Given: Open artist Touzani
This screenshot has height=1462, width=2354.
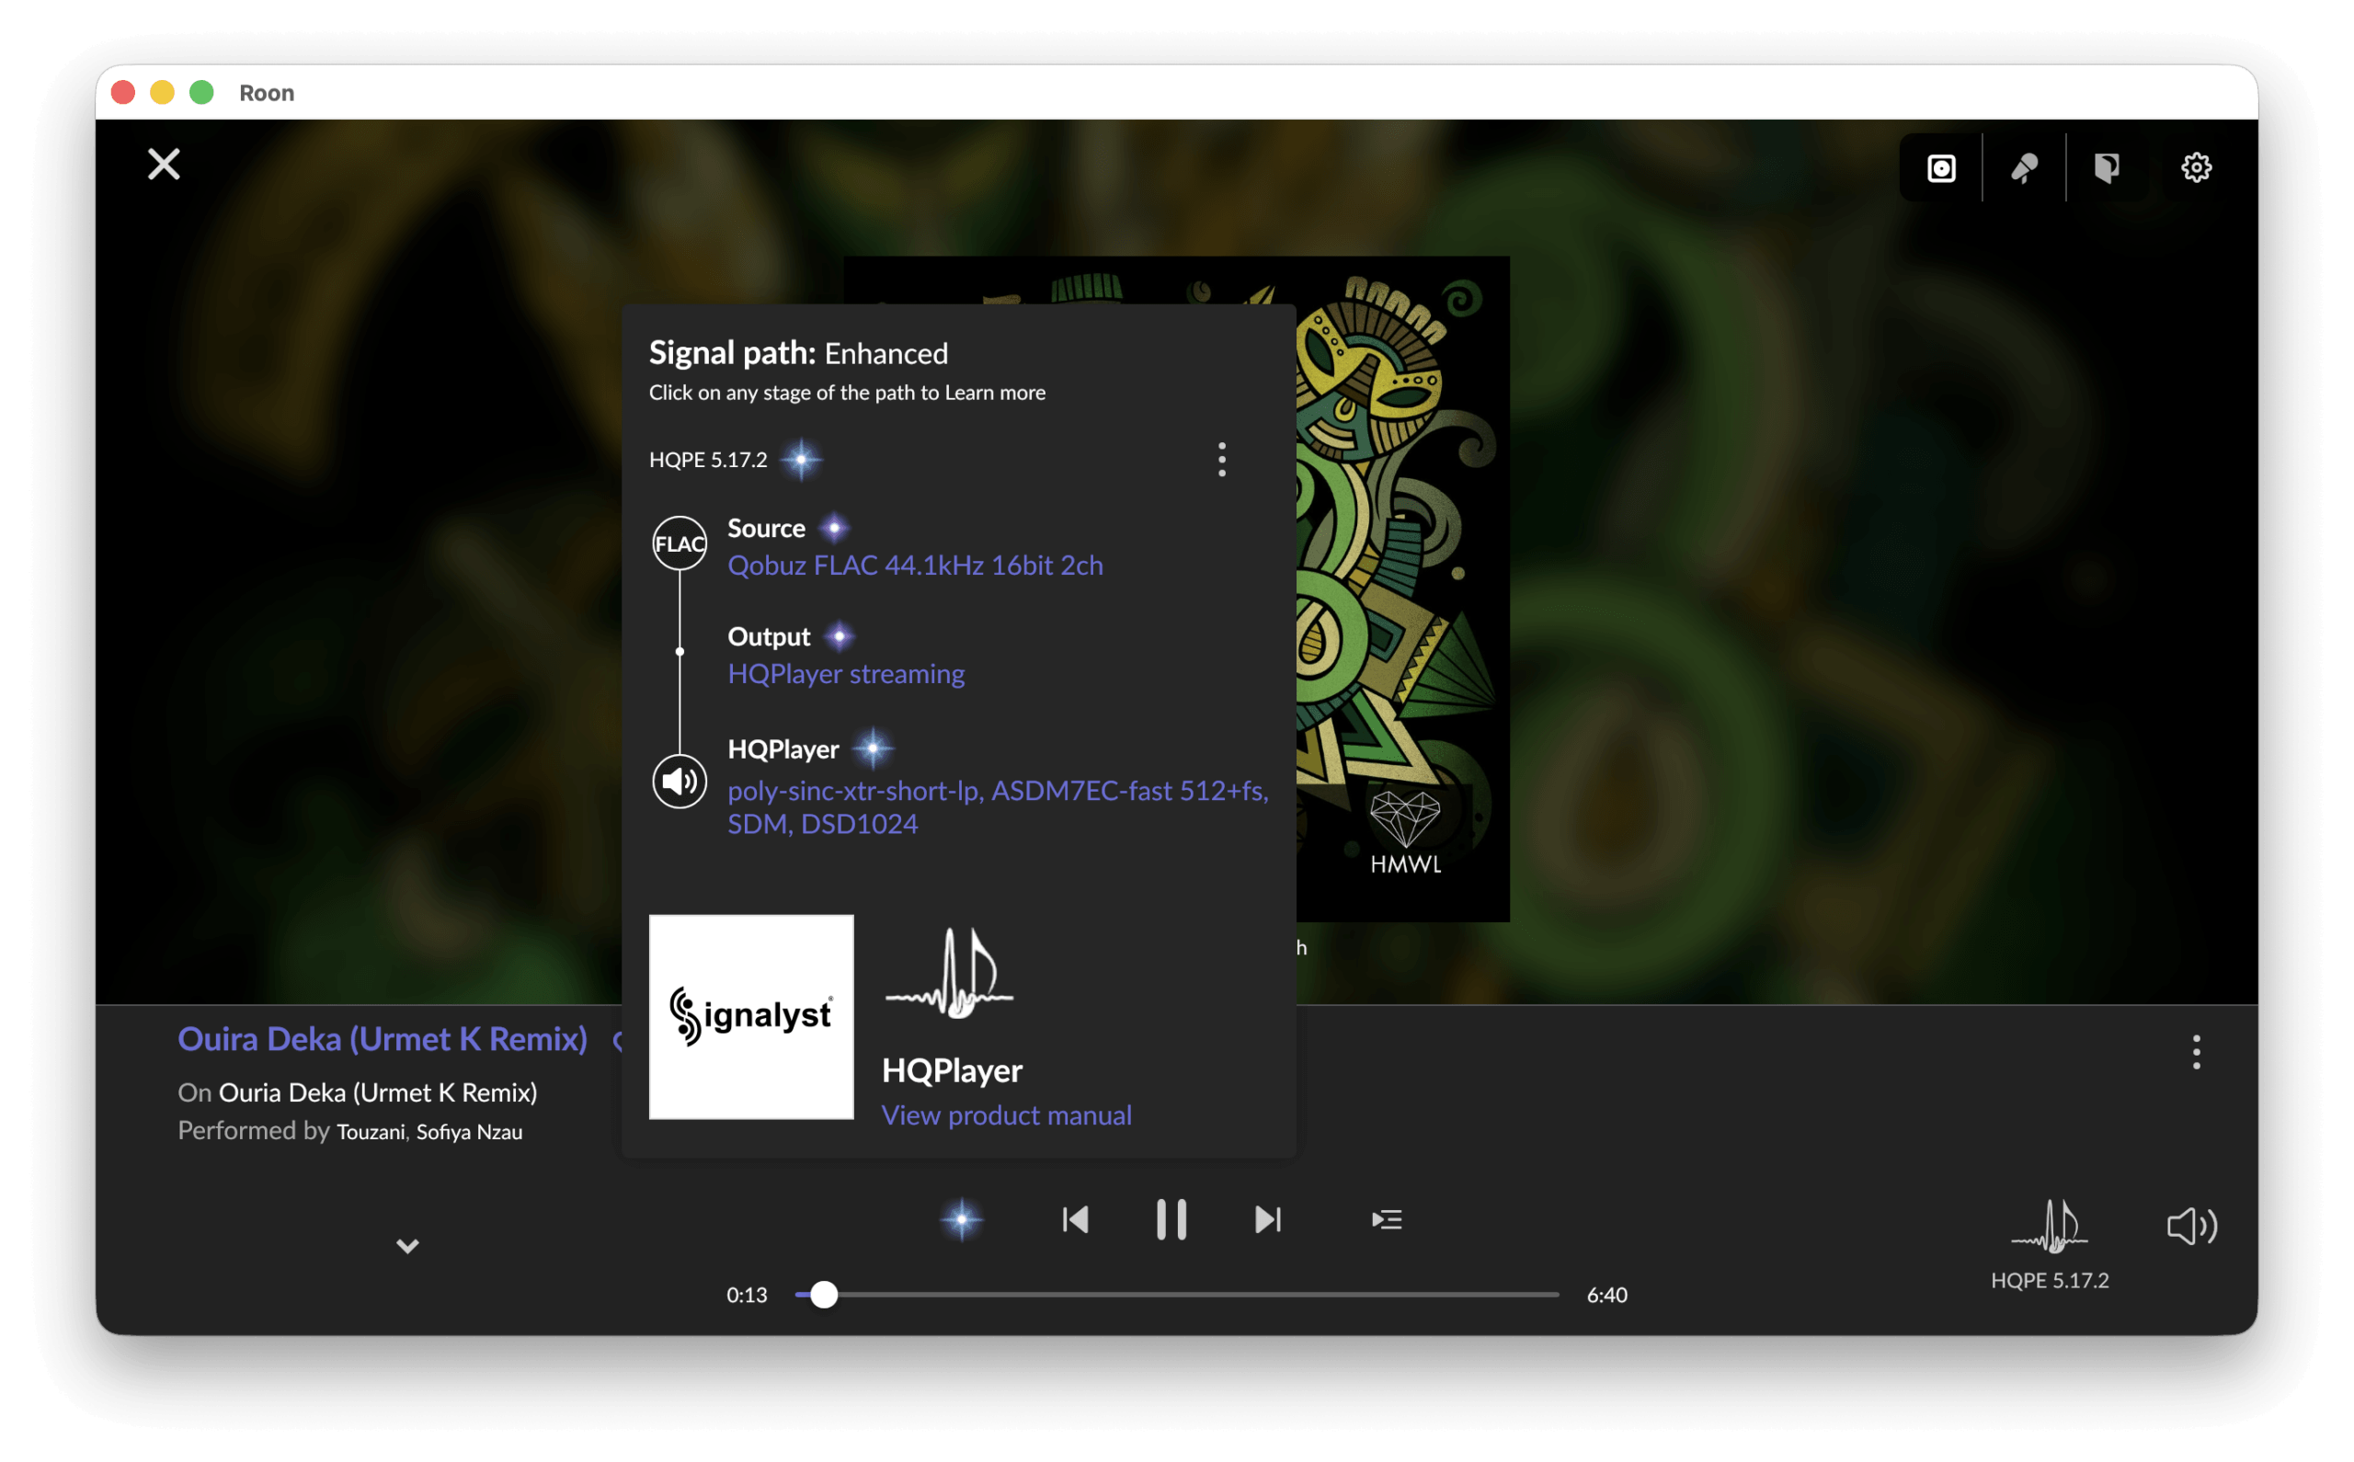Looking at the screenshot, I should click(371, 1132).
